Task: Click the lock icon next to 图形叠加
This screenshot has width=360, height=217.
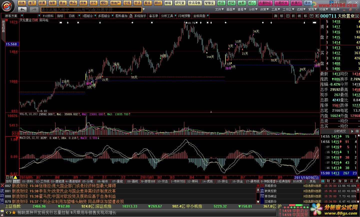Action: (x=131, y=16)
